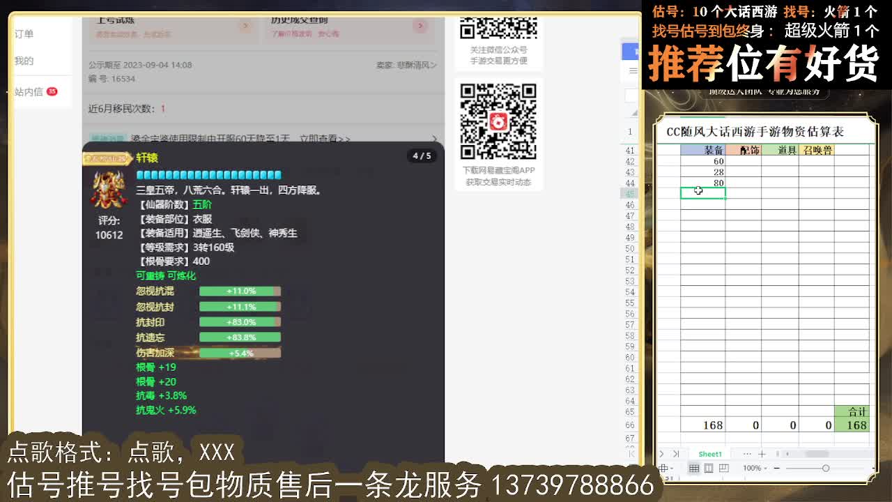
Task: Click the 轩辕 armor equipment icon
Action: (109, 188)
